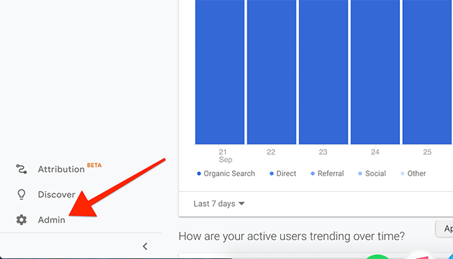Click the active users trending heading
This screenshot has width=453, height=259.
click(x=291, y=237)
